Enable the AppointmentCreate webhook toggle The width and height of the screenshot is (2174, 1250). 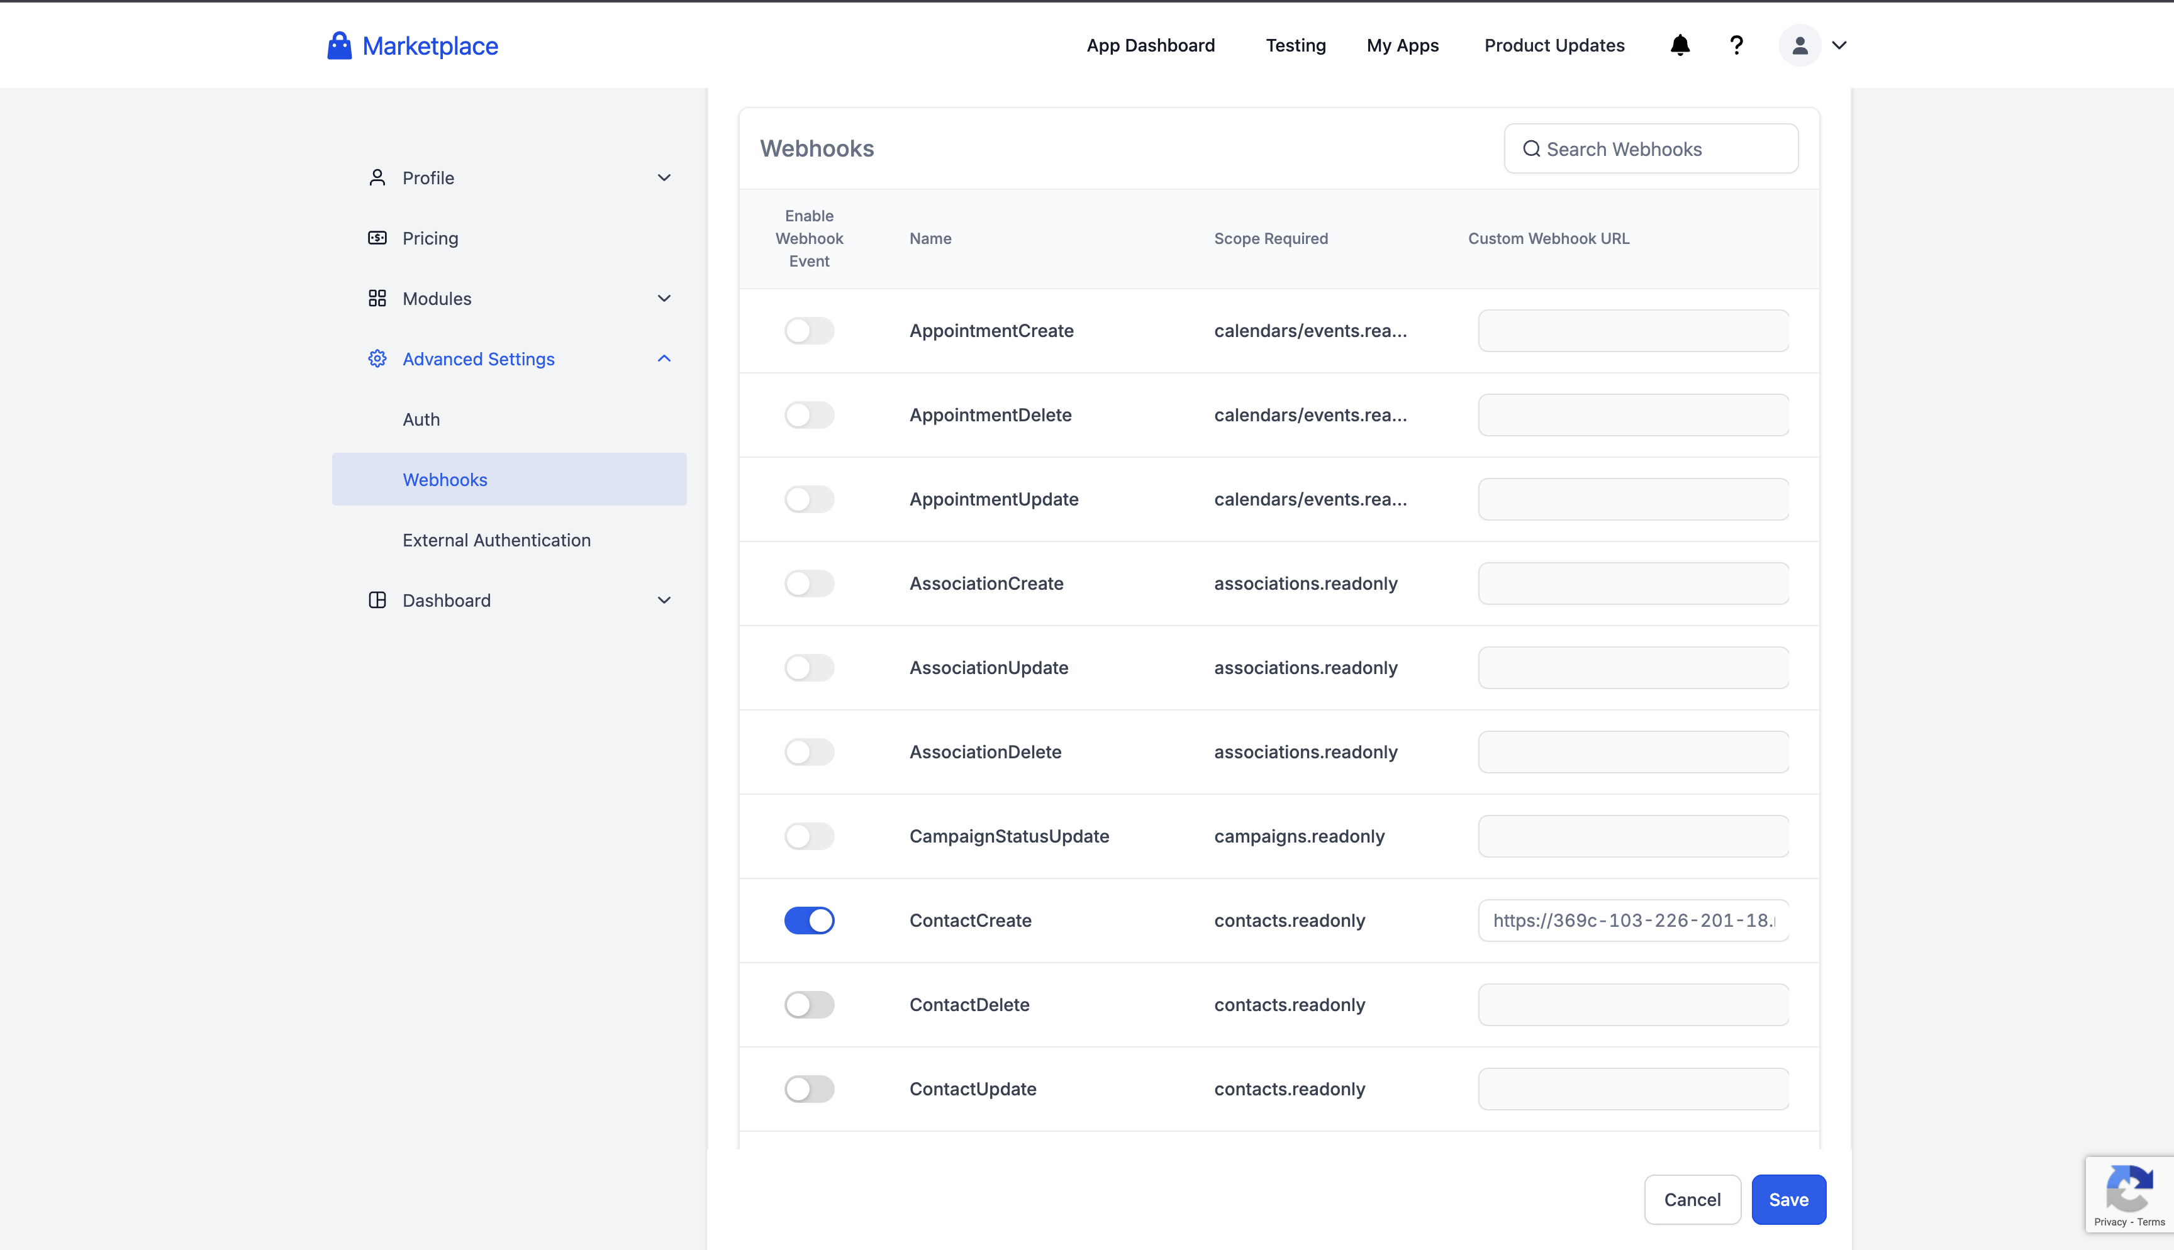click(x=809, y=331)
